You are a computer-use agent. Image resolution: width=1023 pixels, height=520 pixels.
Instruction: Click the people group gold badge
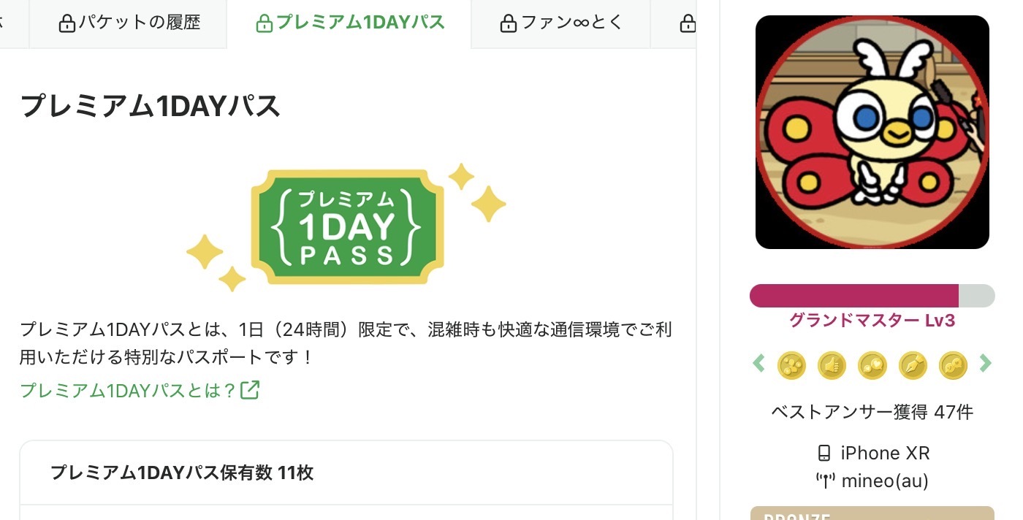click(791, 365)
